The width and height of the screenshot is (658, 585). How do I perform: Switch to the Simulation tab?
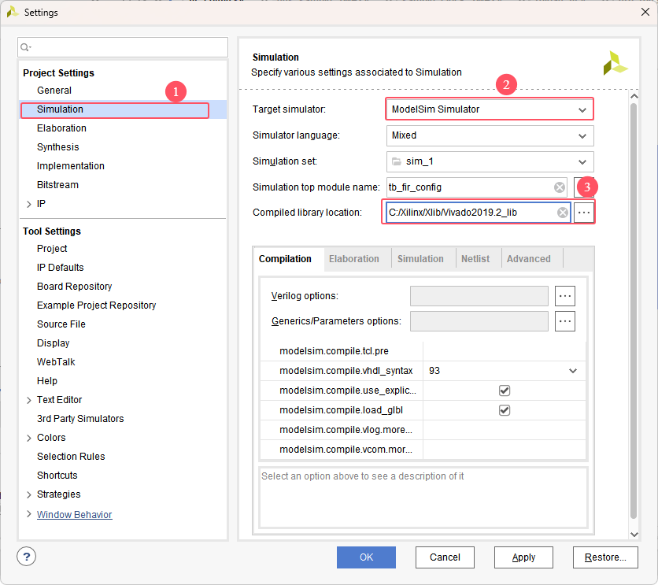click(x=420, y=259)
